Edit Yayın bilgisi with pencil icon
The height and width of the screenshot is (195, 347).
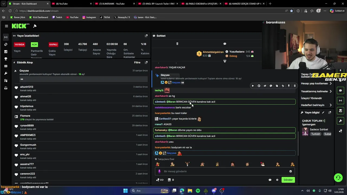tap(323, 113)
